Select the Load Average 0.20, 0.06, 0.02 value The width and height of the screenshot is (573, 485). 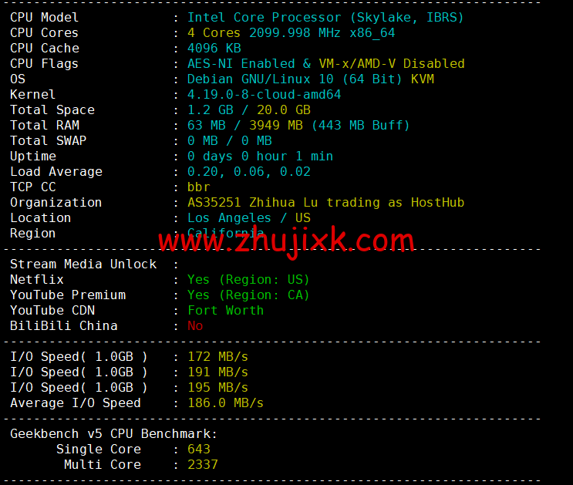coord(249,172)
